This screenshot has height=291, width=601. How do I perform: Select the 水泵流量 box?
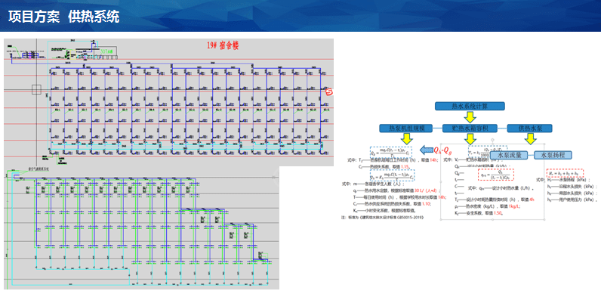(509, 155)
